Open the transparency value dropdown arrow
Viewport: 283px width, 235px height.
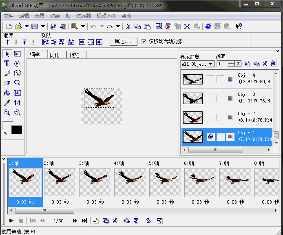coord(238,64)
